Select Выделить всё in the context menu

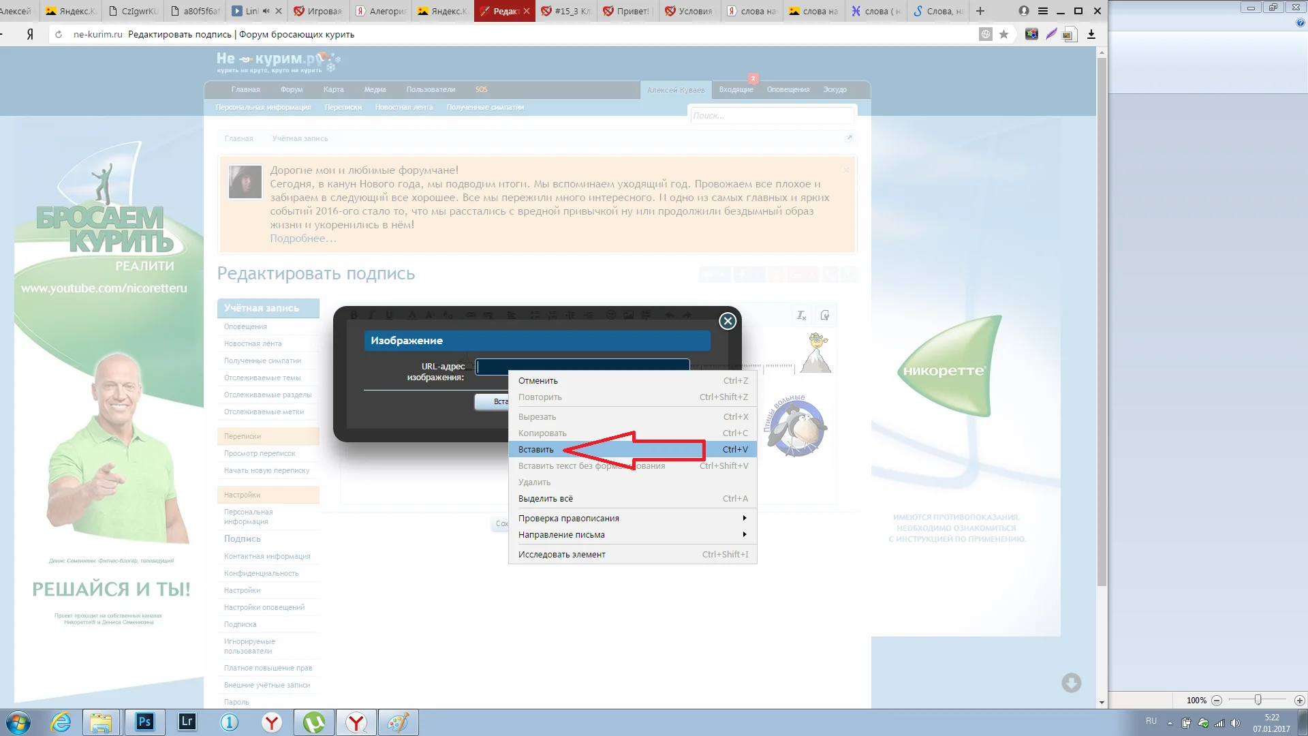coord(546,498)
